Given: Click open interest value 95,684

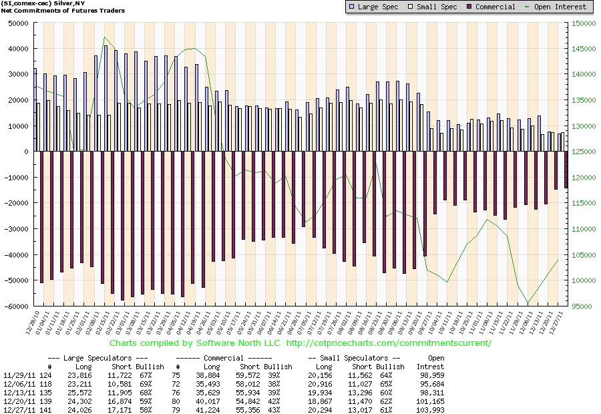Looking at the screenshot, I should tap(432, 384).
